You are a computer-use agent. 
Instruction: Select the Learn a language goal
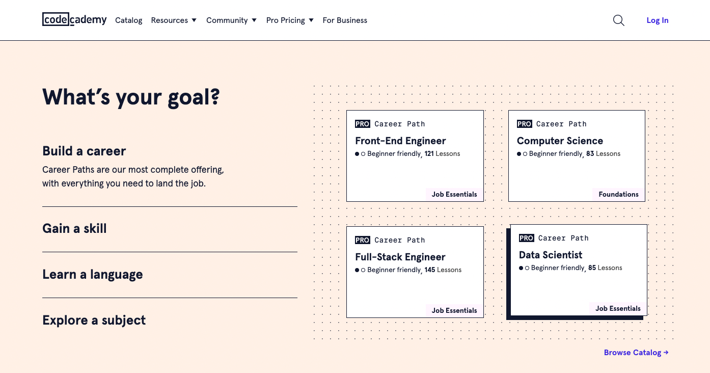[x=93, y=274]
